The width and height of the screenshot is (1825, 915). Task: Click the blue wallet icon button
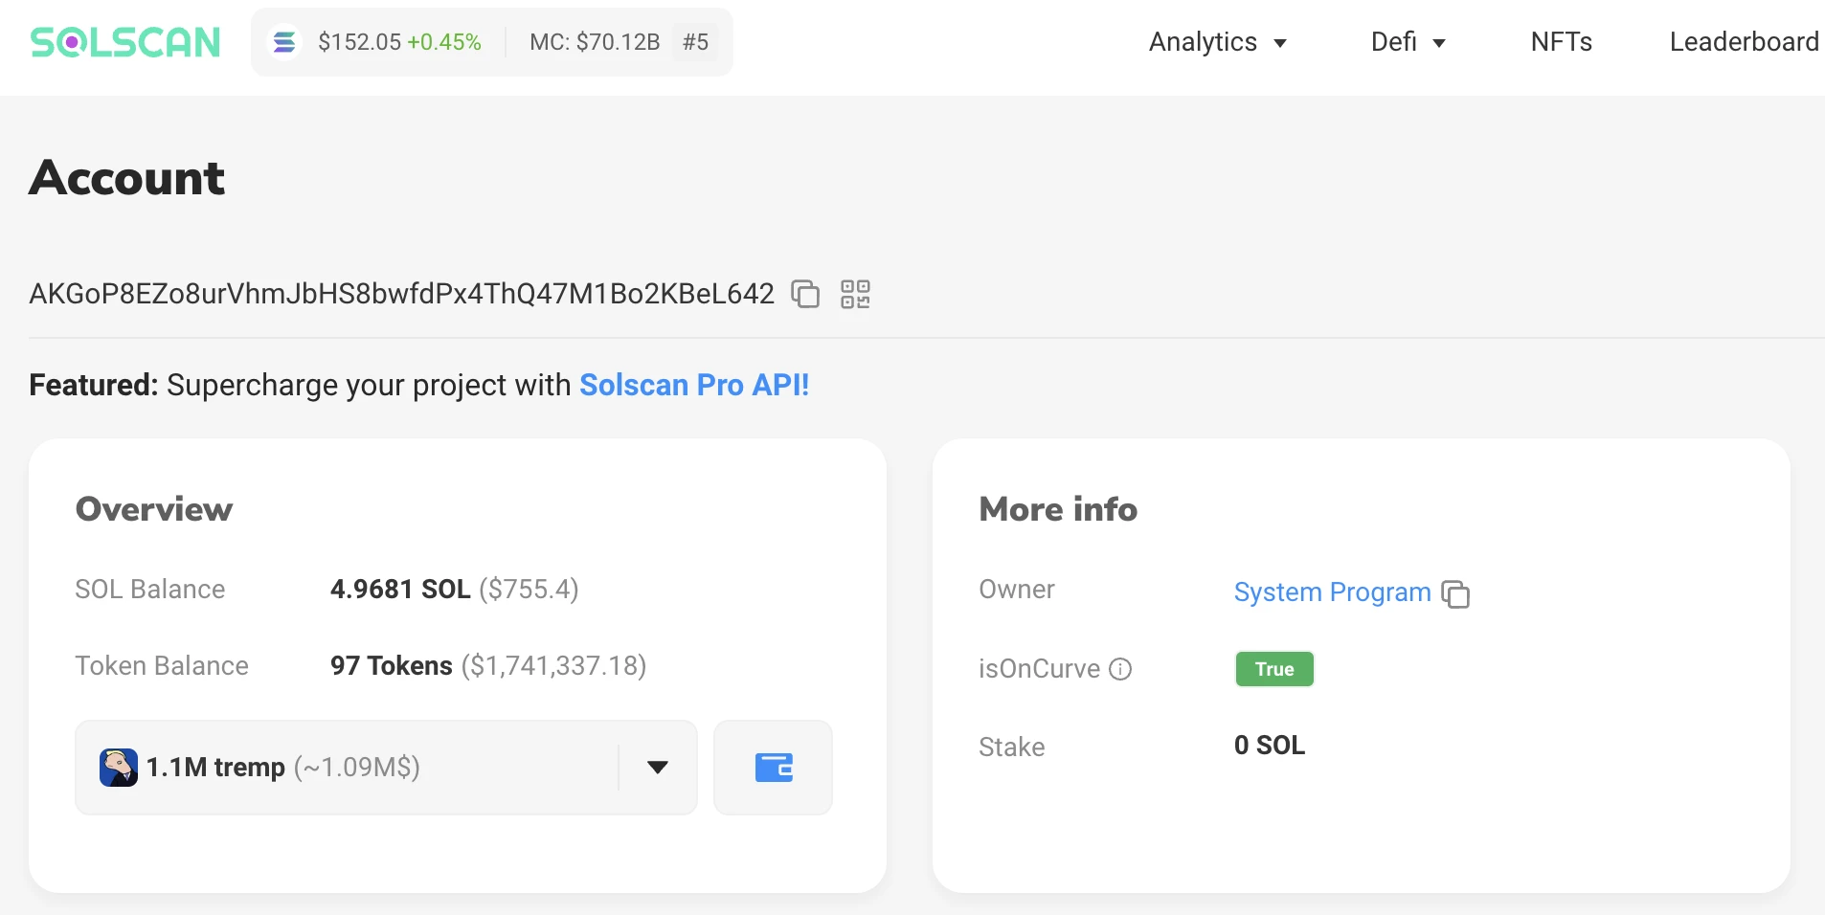pyautogui.click(x=773, y=768)
